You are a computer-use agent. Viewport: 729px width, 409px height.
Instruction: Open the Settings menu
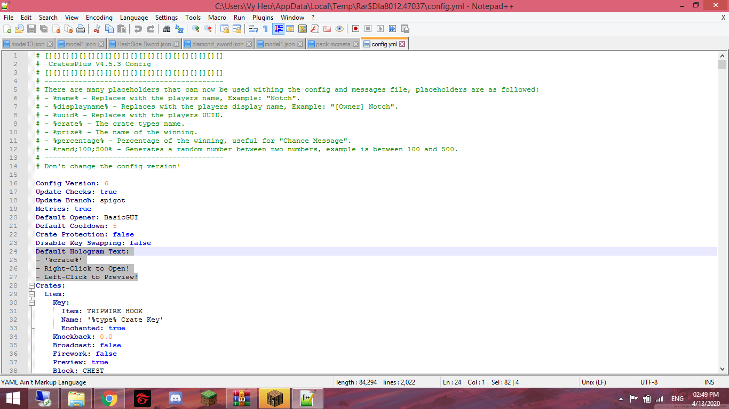(167, 18)
